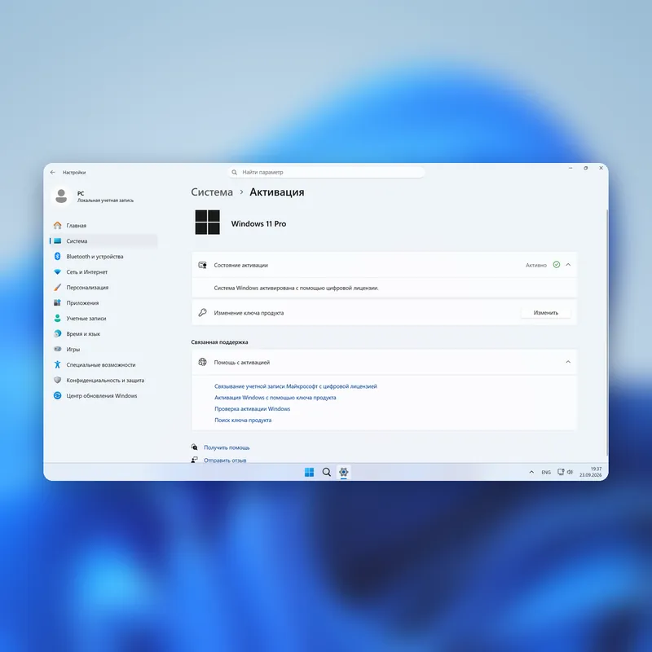This screenshot has height=652, width=652.
Task: Open Проверка активации Windows link
Action: [253, 409]
